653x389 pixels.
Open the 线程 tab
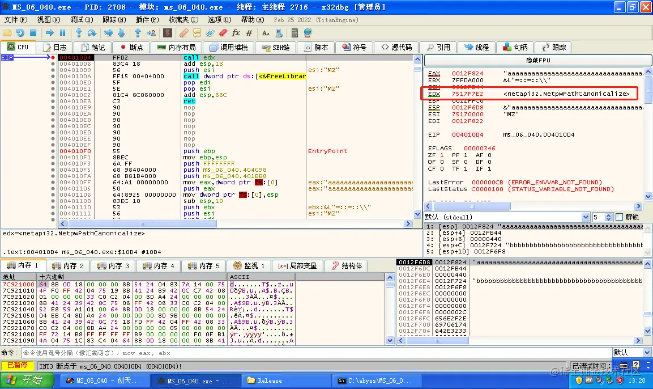pyautogui.click(x=477, y=47)
